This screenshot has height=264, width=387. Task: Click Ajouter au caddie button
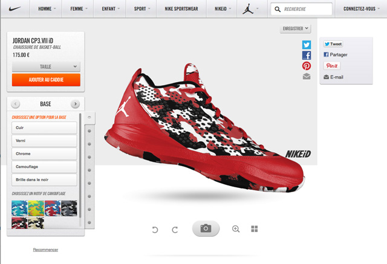click(46, 80)
